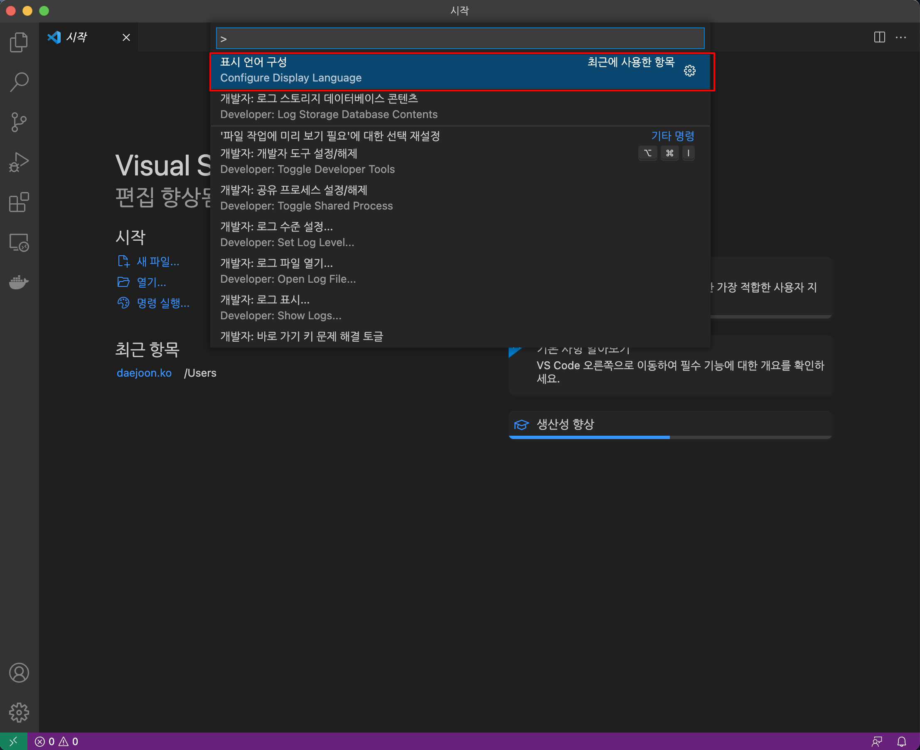Open the Manage settings gear icon
This screenshot has height=750, width=920.
[19, 713]
